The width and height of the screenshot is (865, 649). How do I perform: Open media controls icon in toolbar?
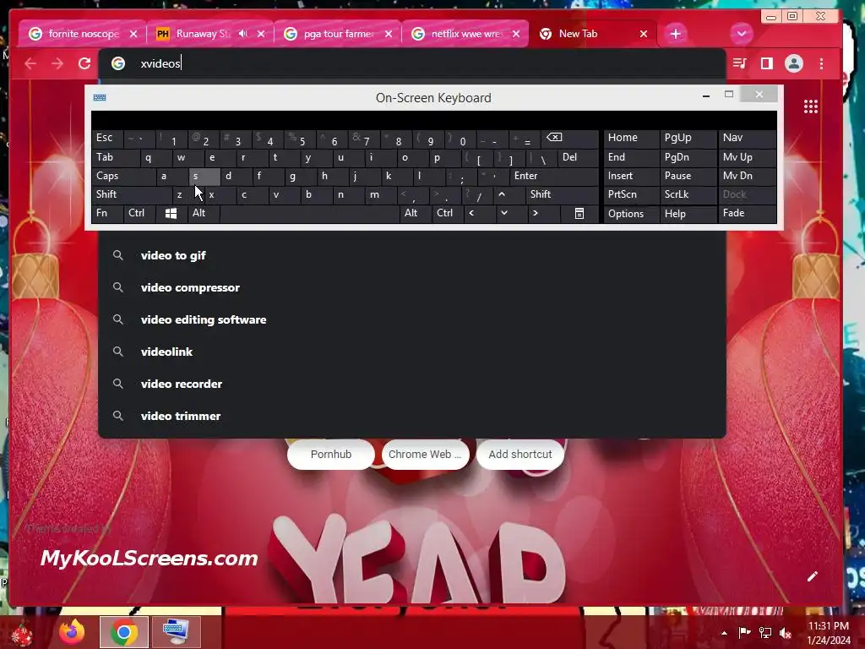pos(739,63)
